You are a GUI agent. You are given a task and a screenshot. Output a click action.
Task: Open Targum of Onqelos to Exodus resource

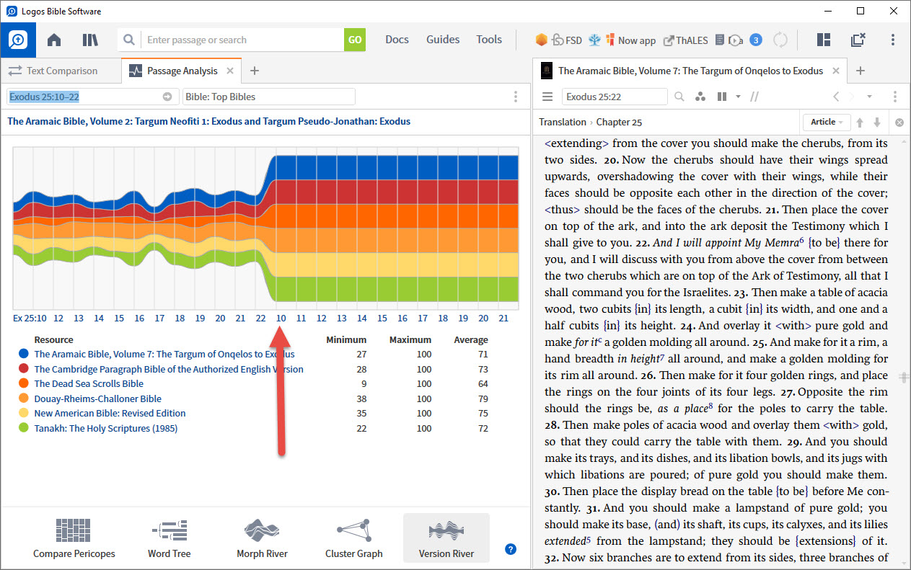[x=164, y=354]
